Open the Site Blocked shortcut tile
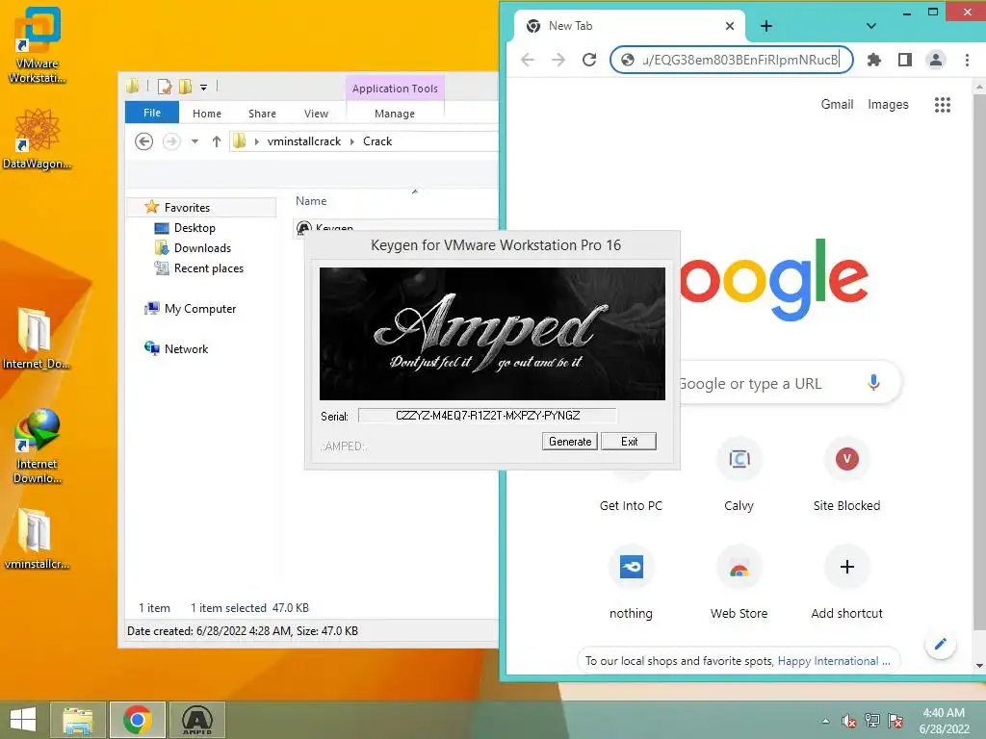This screenshot has width=986, height=739. click(847, 475)
